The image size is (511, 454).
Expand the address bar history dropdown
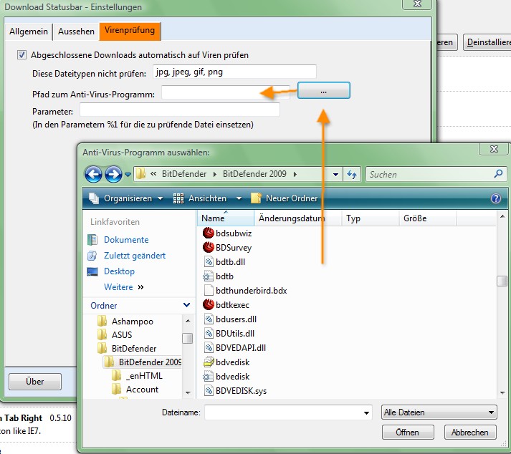point(335,175)
